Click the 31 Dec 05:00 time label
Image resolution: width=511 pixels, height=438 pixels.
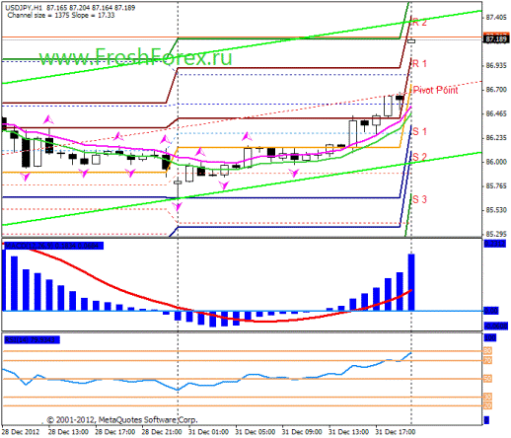tap(255, 432)
